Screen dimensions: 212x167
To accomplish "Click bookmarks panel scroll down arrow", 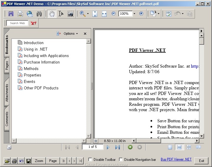I will (x=89, y=136).
